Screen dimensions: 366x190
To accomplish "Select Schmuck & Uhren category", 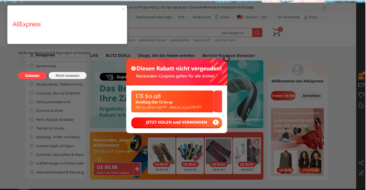I will [50, 111].
